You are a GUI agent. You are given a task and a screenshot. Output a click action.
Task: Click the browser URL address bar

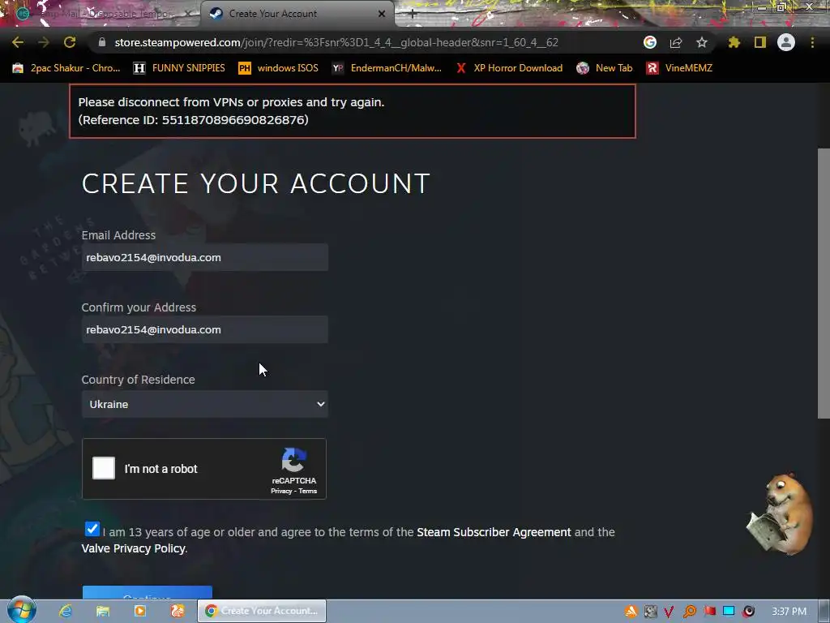336,42
